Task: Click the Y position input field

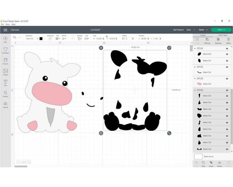Action: tap(157, 39)
